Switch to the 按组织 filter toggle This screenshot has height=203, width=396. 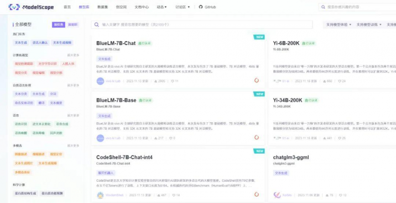(73, 25)
